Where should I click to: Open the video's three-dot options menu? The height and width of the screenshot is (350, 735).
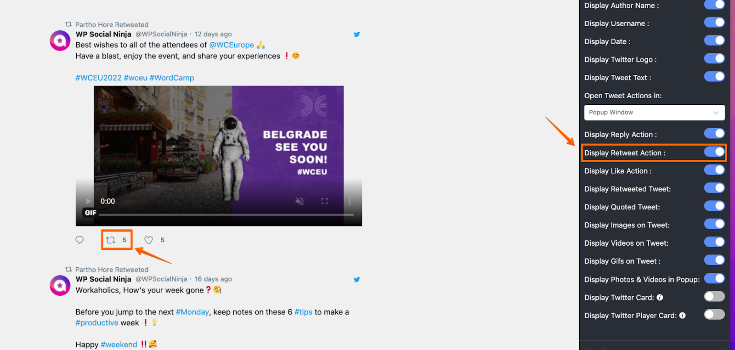click(349, 201)
